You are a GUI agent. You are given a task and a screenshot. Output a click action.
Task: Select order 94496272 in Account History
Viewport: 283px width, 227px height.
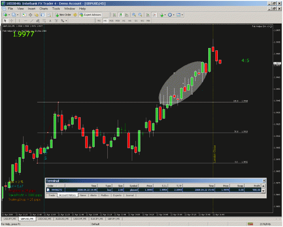[153, 190]
